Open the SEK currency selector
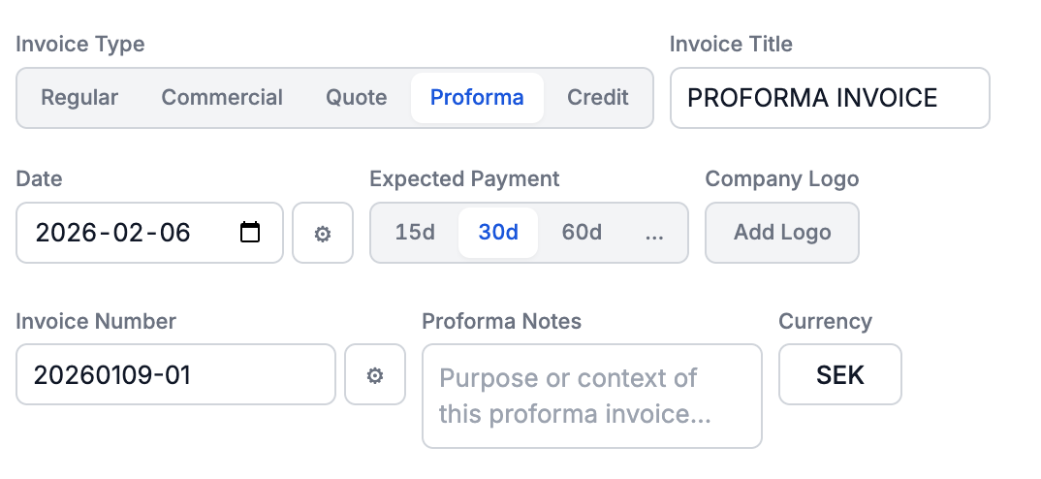 839,374
